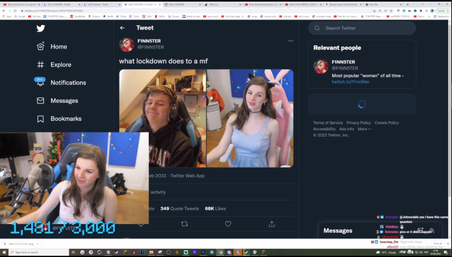The width and height of the screenshot is (452, 257).
Task: Click the magnifier icon in Search Twitter
Action: [317, 28]
